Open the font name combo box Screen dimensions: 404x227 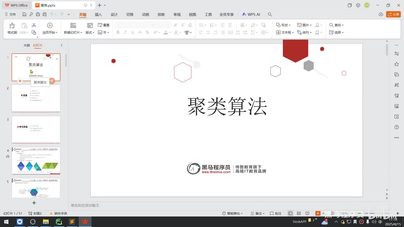click(135, 25)
